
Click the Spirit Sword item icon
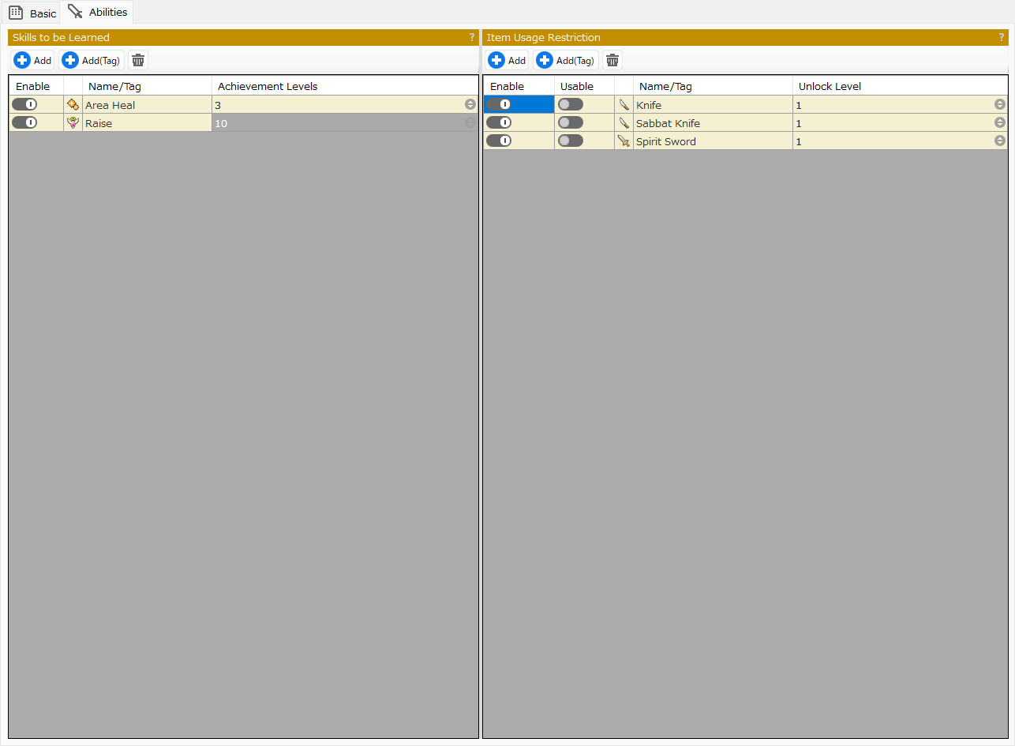tap(624, 141)
